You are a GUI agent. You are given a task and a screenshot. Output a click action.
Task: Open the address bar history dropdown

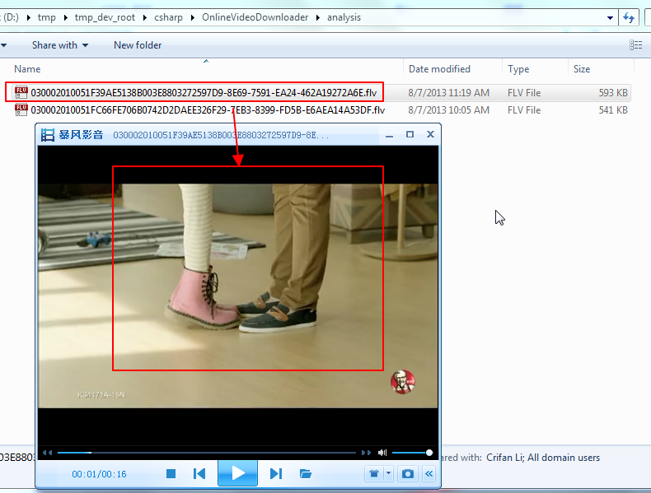pyautogui.click(x=610, y=17)
